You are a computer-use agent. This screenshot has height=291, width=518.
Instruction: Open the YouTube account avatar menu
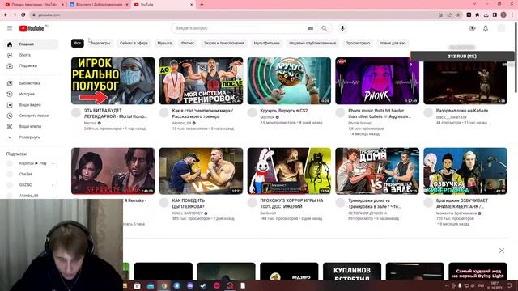pyautogui.click(x=501, y=28)
